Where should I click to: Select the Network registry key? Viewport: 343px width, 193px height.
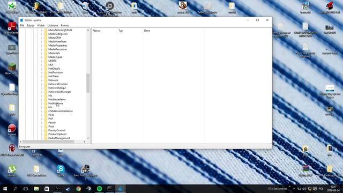pyautogui.click(x=53, y=80)
